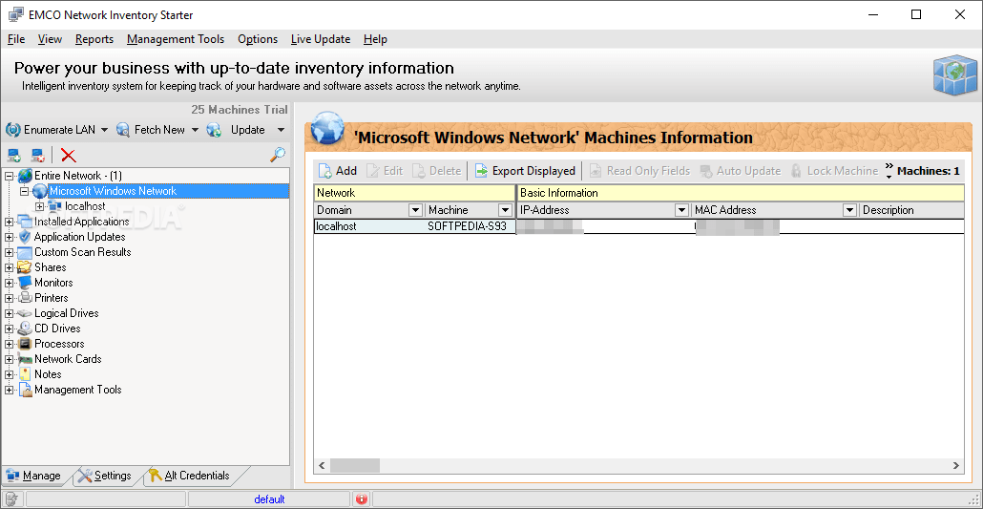Click the Shares folder icon
983x509 pixels.
(x=25, y=267)
